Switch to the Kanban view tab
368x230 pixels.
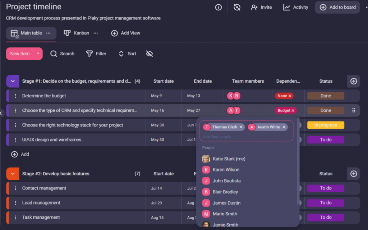tap(77, 33)
